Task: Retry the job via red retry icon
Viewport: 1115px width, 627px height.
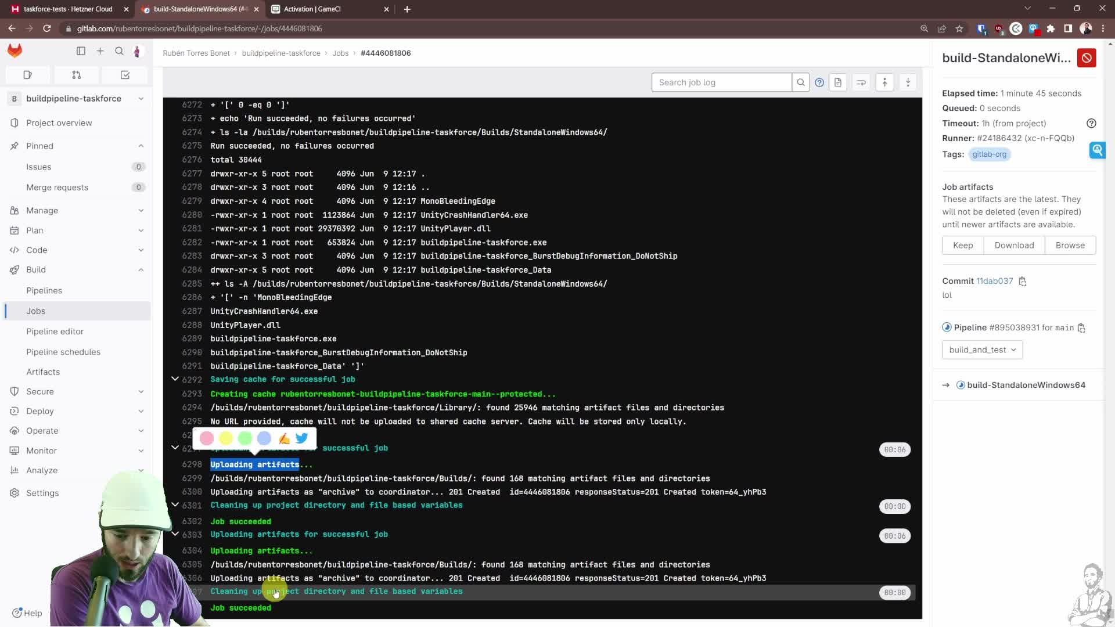Action: pos(1087,58)
